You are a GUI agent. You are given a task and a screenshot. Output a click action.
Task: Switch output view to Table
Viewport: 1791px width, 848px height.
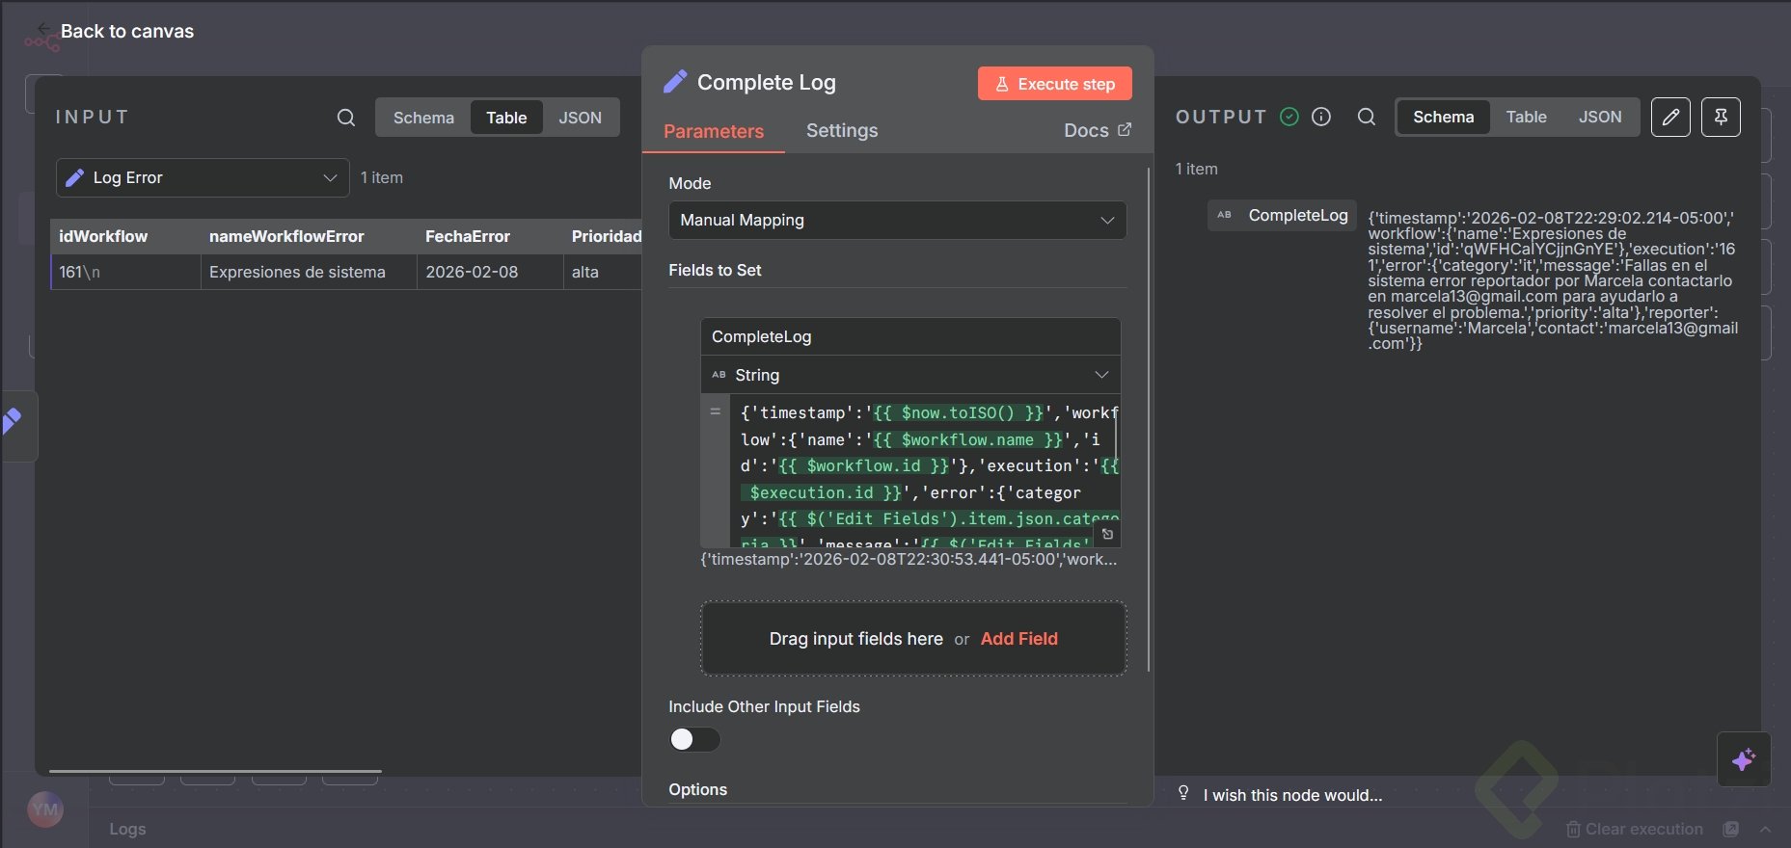point(1526,117)
